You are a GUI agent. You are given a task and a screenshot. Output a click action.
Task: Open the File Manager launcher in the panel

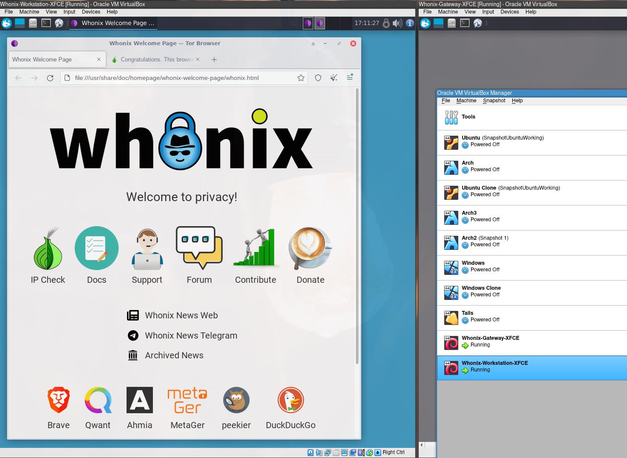(33, 23)
